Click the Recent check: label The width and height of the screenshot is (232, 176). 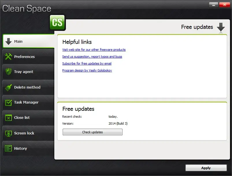point(72,117)
